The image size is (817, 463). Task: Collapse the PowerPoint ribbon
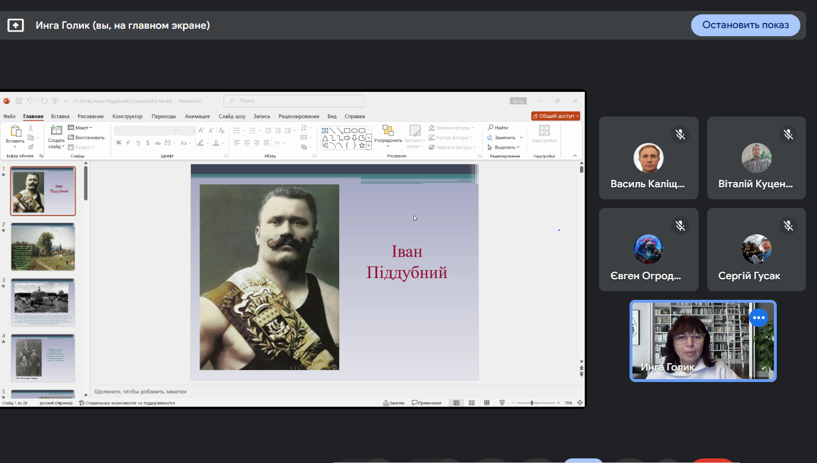pyautogui.click(x=575, y=156)
